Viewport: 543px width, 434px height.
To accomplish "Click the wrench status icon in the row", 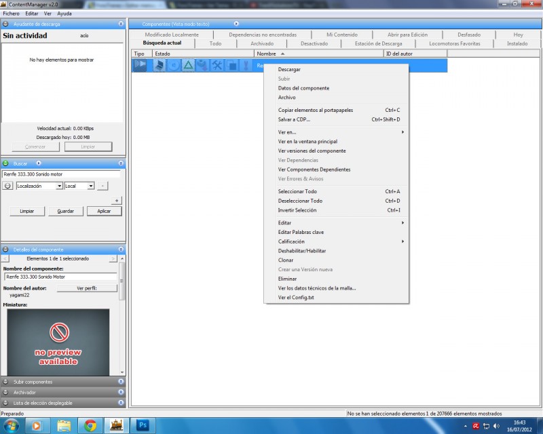I will (x=246, y=65).
